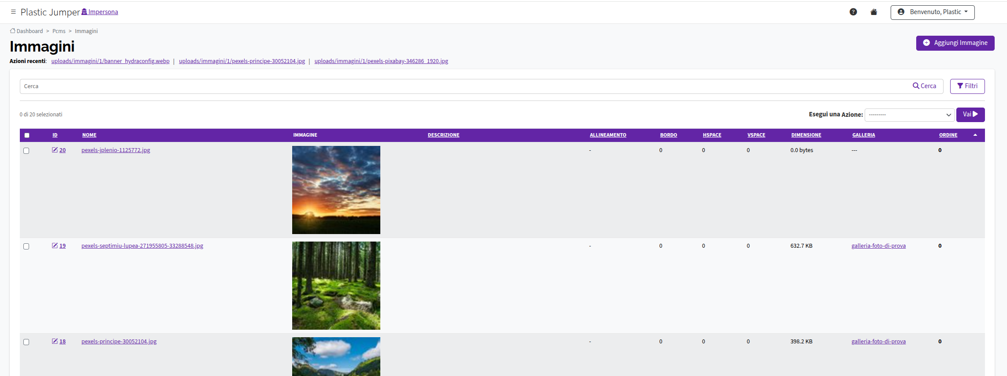Click the Pcms breadcrumb
This screenshot has width=1007, height=376.
(59, 31)
